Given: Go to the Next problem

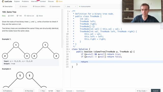Looking at the screenshot, I should 59,91.
